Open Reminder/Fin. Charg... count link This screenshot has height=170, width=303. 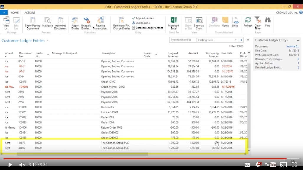tap(298, 59)
